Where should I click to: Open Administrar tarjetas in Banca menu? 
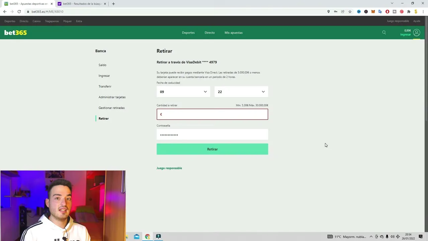point(112,97)
